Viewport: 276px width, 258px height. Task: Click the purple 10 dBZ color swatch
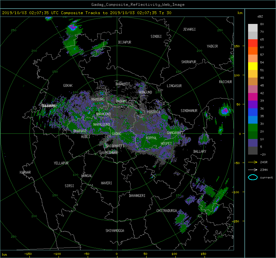click(253, 143)
